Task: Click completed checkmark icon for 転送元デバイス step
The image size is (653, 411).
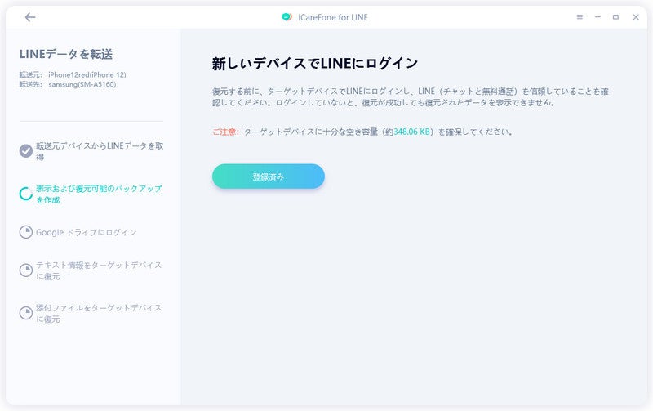Action: [26, 151]
